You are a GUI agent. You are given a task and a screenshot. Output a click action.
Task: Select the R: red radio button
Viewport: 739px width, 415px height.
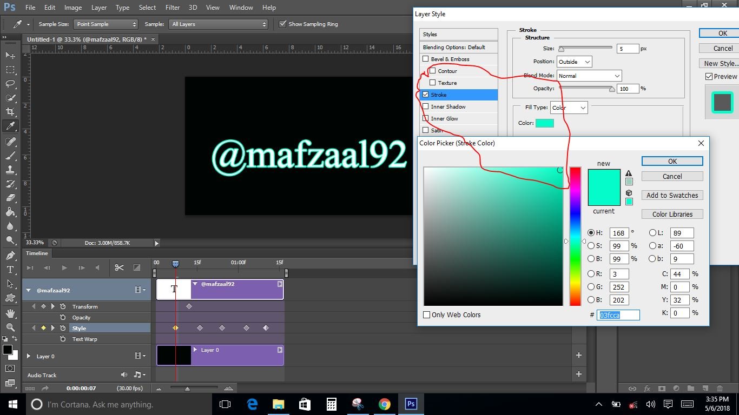point(591,274)
